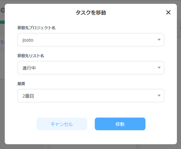Click the green bar behind the dialog
Image resolution: width=181 pixels, height=149 pixels.
click(x=2, y=22)
